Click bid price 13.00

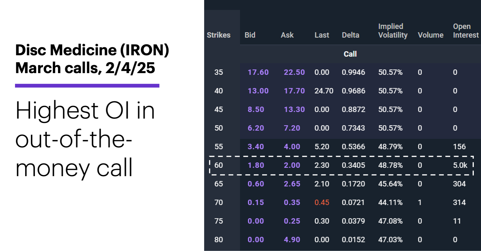(x=258, y=91)
